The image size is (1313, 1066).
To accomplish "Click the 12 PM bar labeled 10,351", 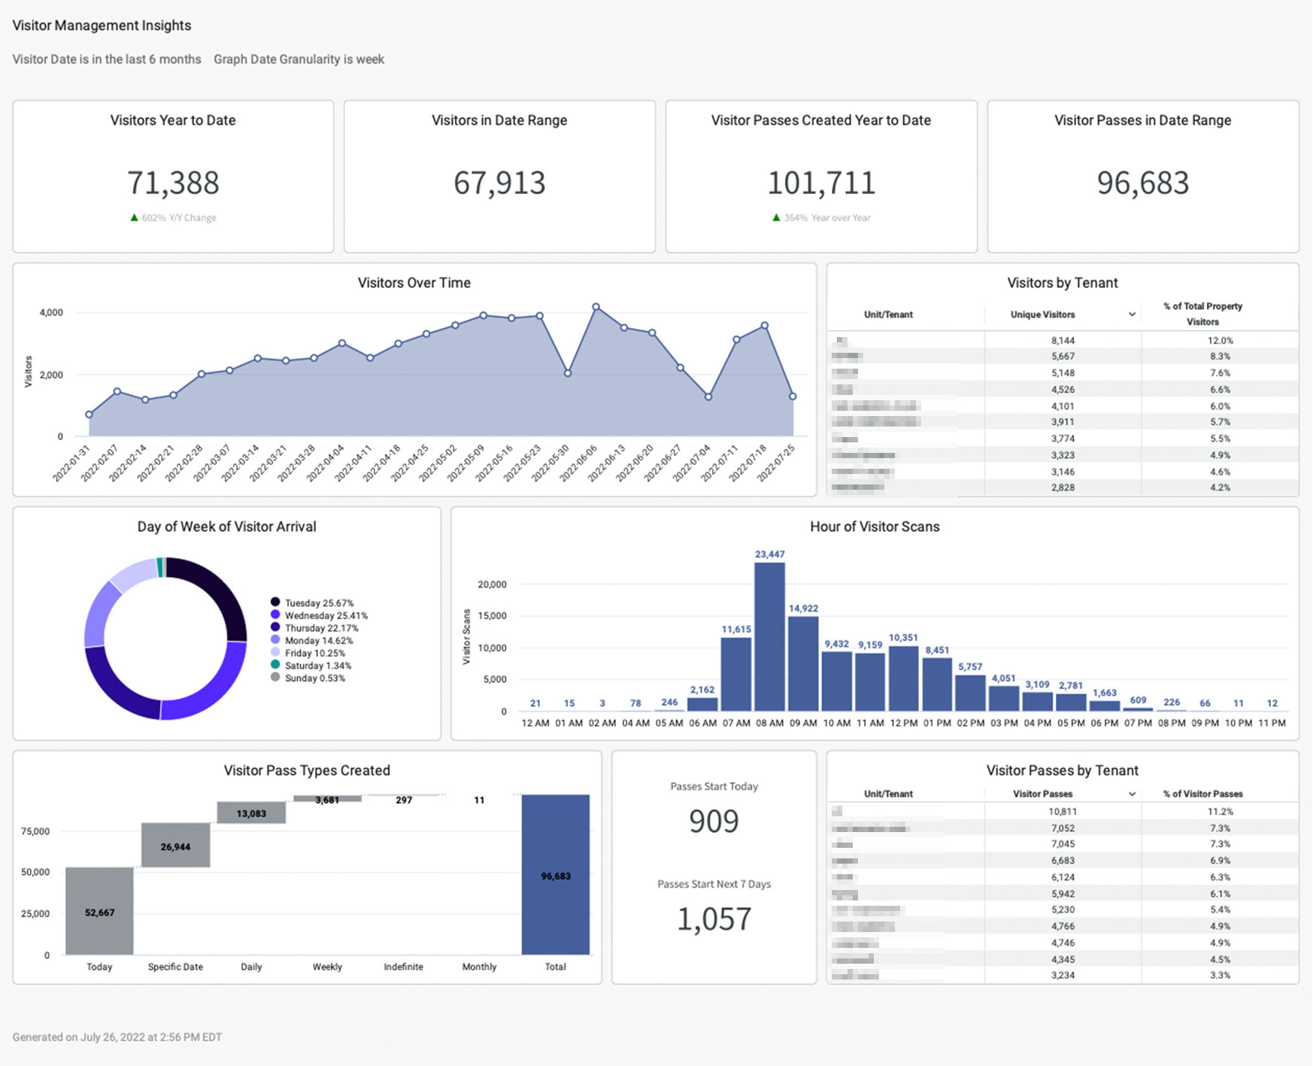I will [x=904, y=679].
